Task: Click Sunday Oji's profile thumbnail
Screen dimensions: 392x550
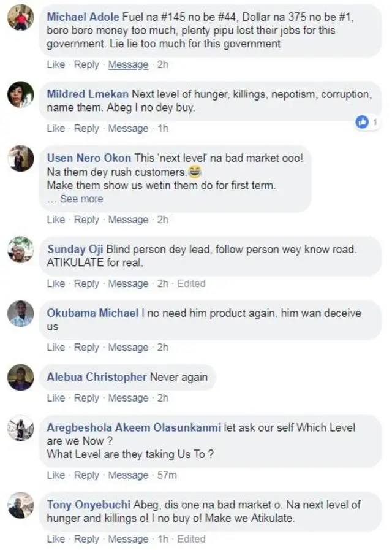Action: 21,248
